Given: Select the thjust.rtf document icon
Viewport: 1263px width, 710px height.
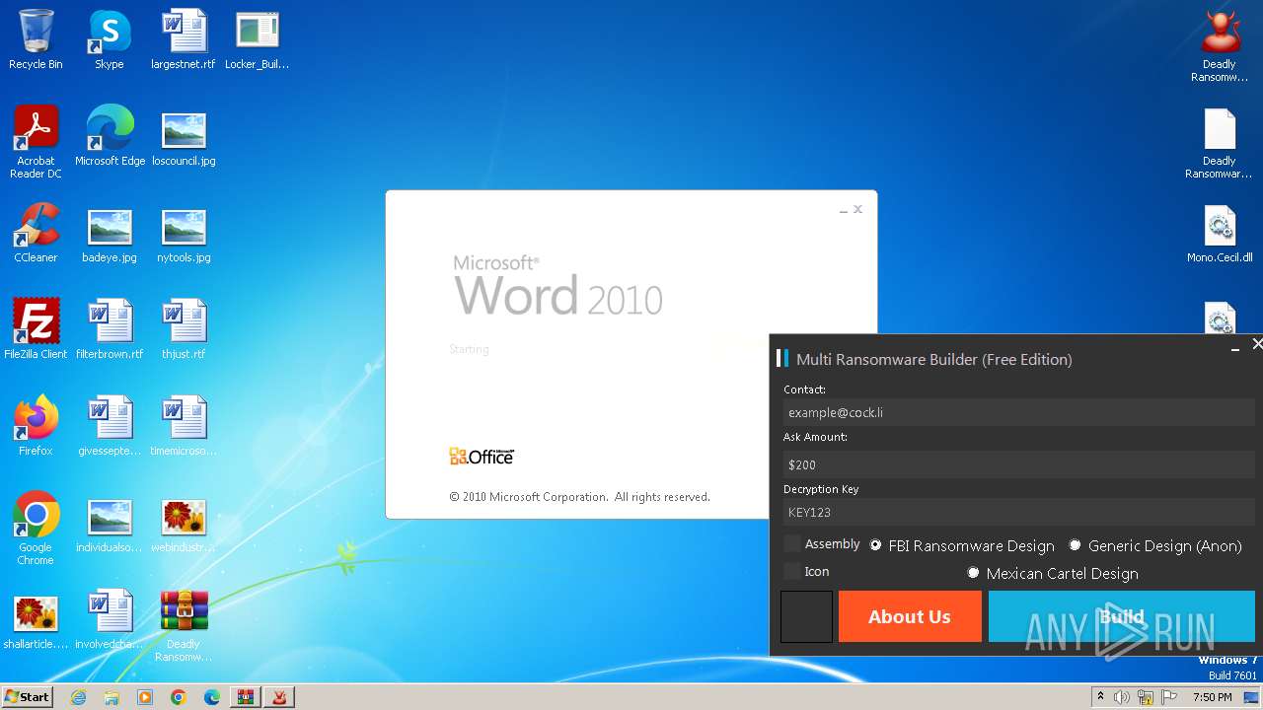Looking at the screenshot, I should (184, 329).
